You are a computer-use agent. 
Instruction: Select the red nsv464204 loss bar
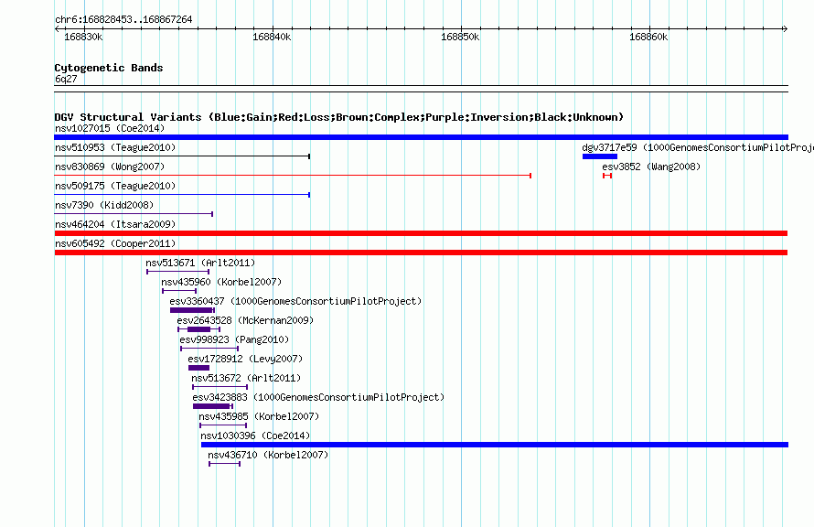click(x=421, y=233)
